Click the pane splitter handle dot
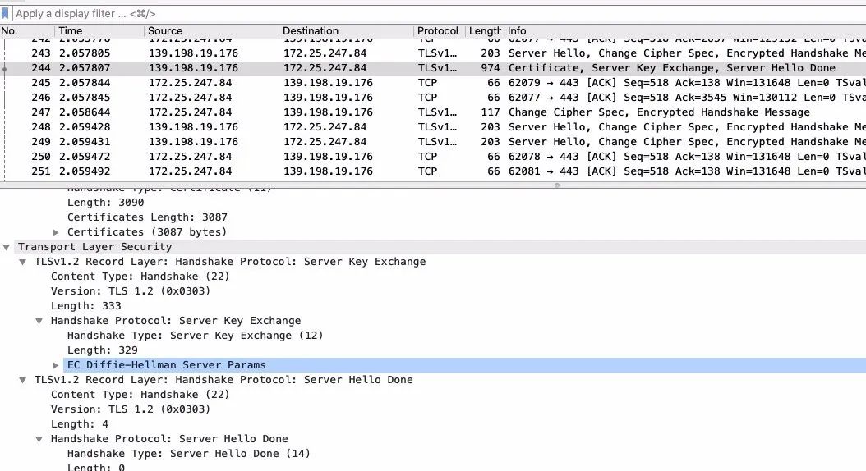The width and height of the screenshot is (866, 471). 557,185
